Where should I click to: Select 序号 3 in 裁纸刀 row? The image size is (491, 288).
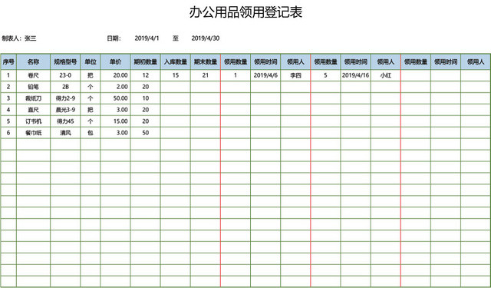[x=8, y=98]
